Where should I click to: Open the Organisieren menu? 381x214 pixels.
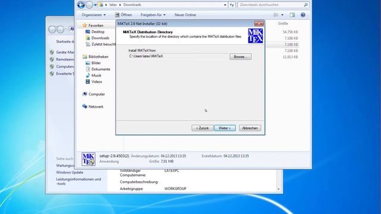point(93,15)
